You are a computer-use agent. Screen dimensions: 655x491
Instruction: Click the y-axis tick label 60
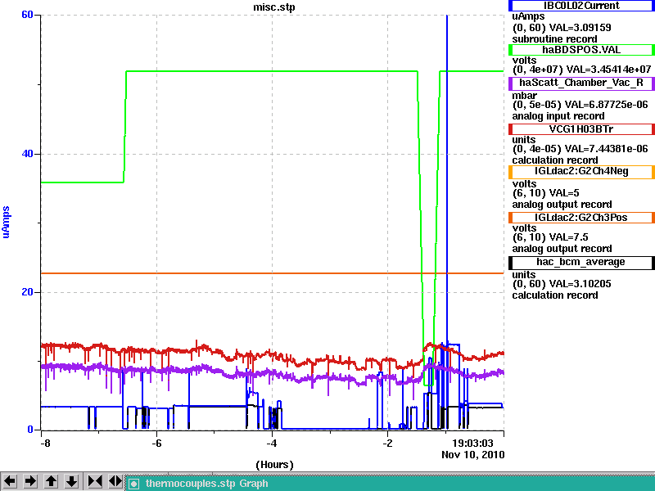pos(27,15)
